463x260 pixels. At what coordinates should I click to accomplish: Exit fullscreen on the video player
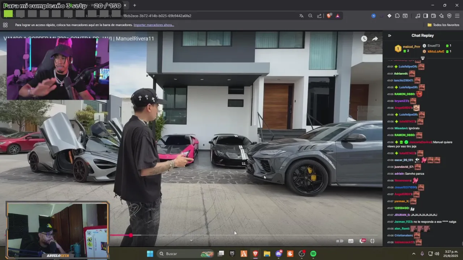click(x=372, y=241)
